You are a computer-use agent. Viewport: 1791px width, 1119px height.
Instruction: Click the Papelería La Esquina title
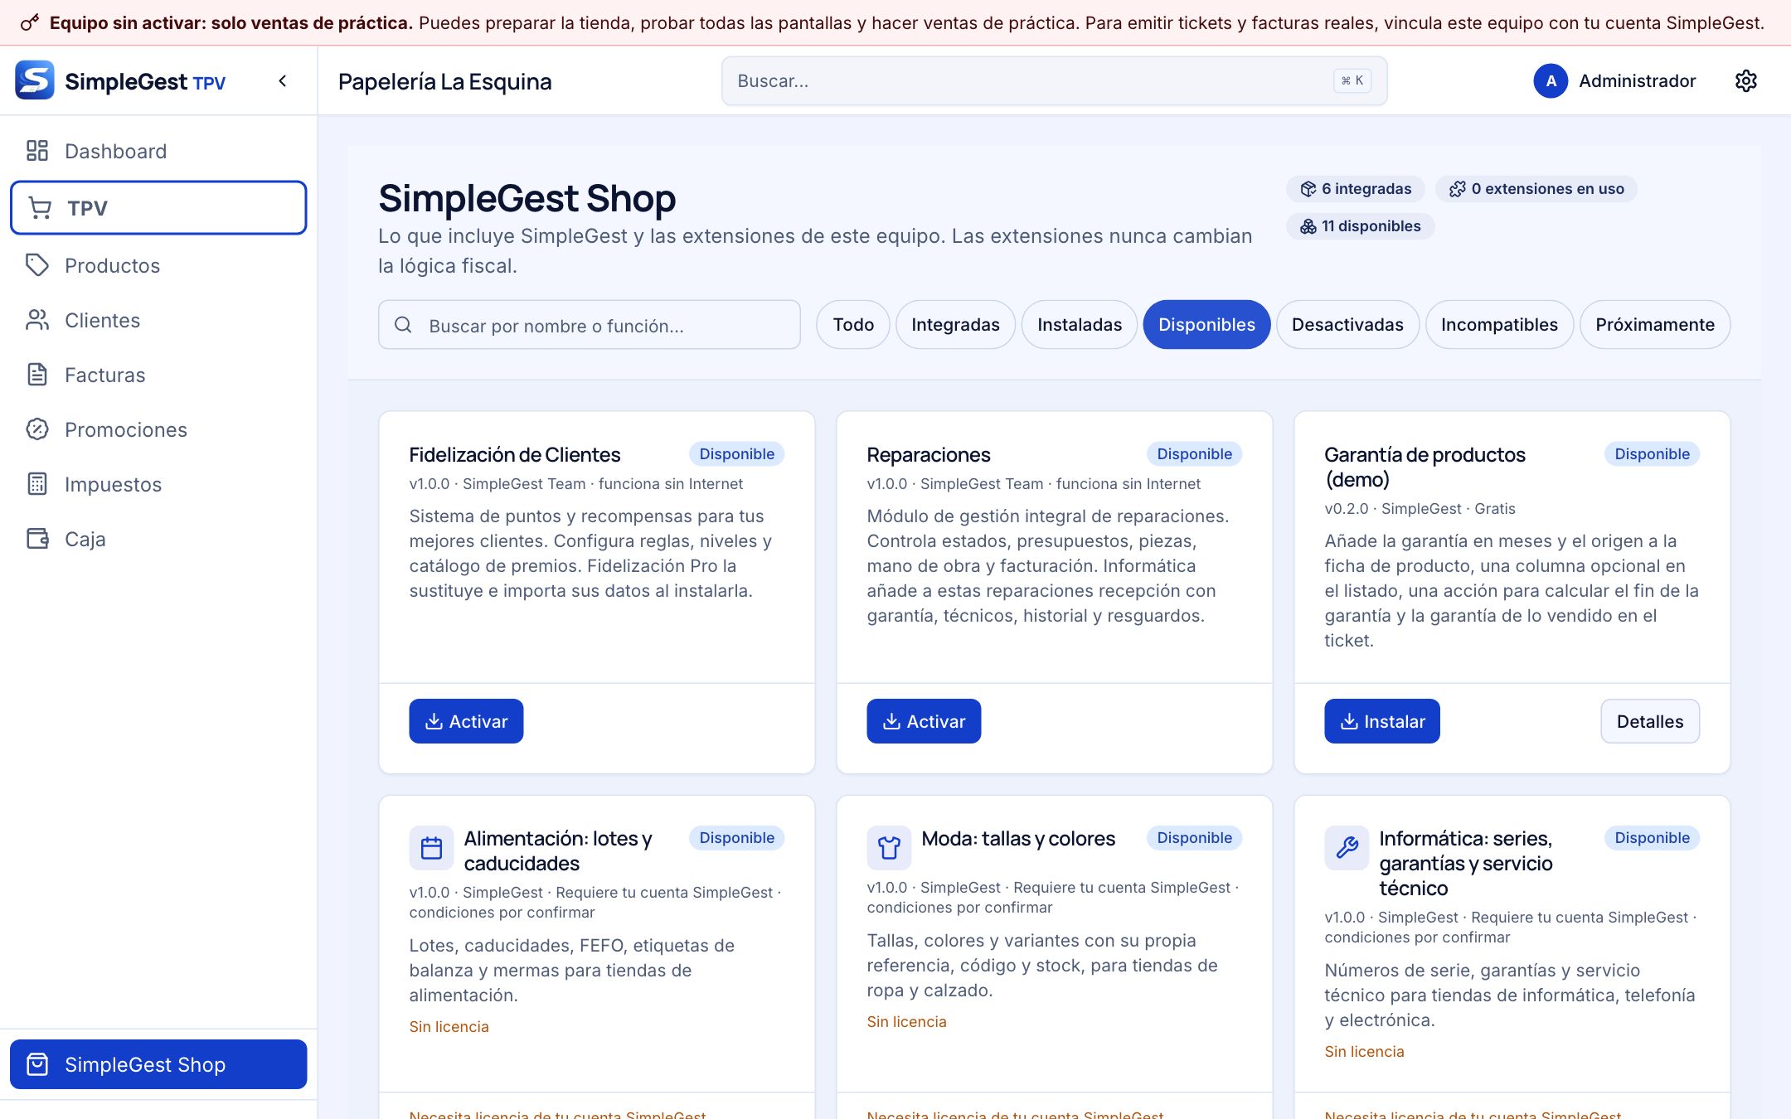[x=445, y=81]
